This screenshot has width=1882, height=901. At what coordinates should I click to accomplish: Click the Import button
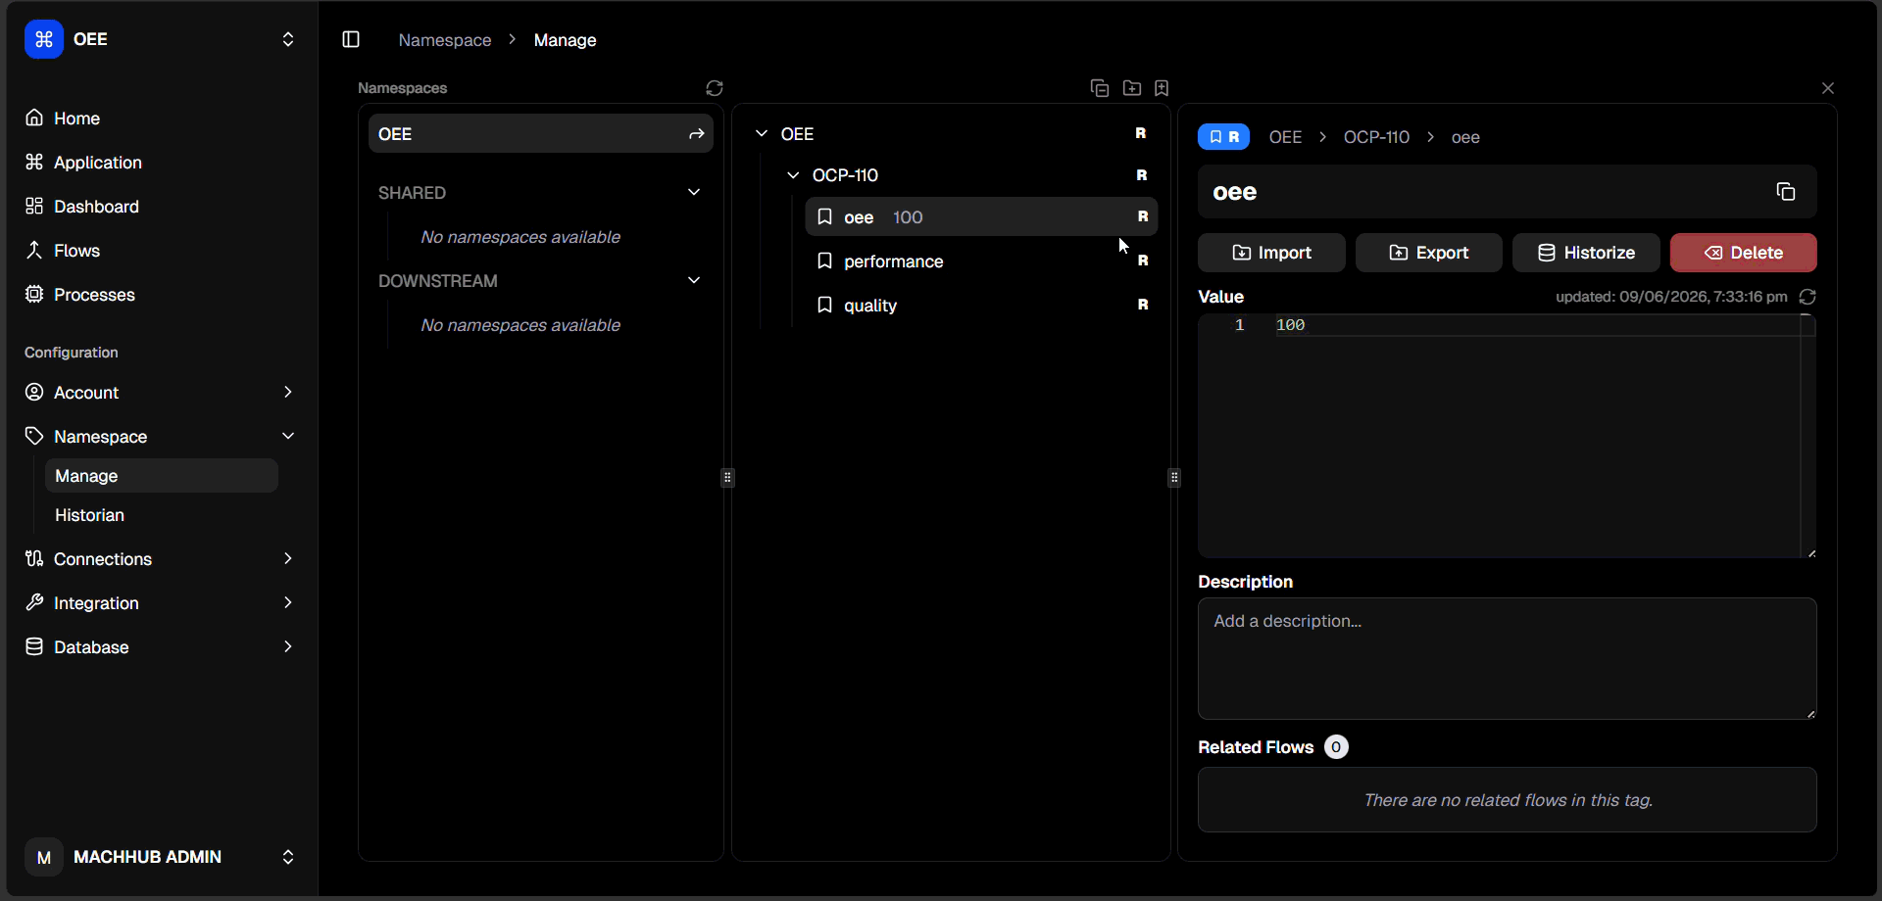pos(1271,253)
